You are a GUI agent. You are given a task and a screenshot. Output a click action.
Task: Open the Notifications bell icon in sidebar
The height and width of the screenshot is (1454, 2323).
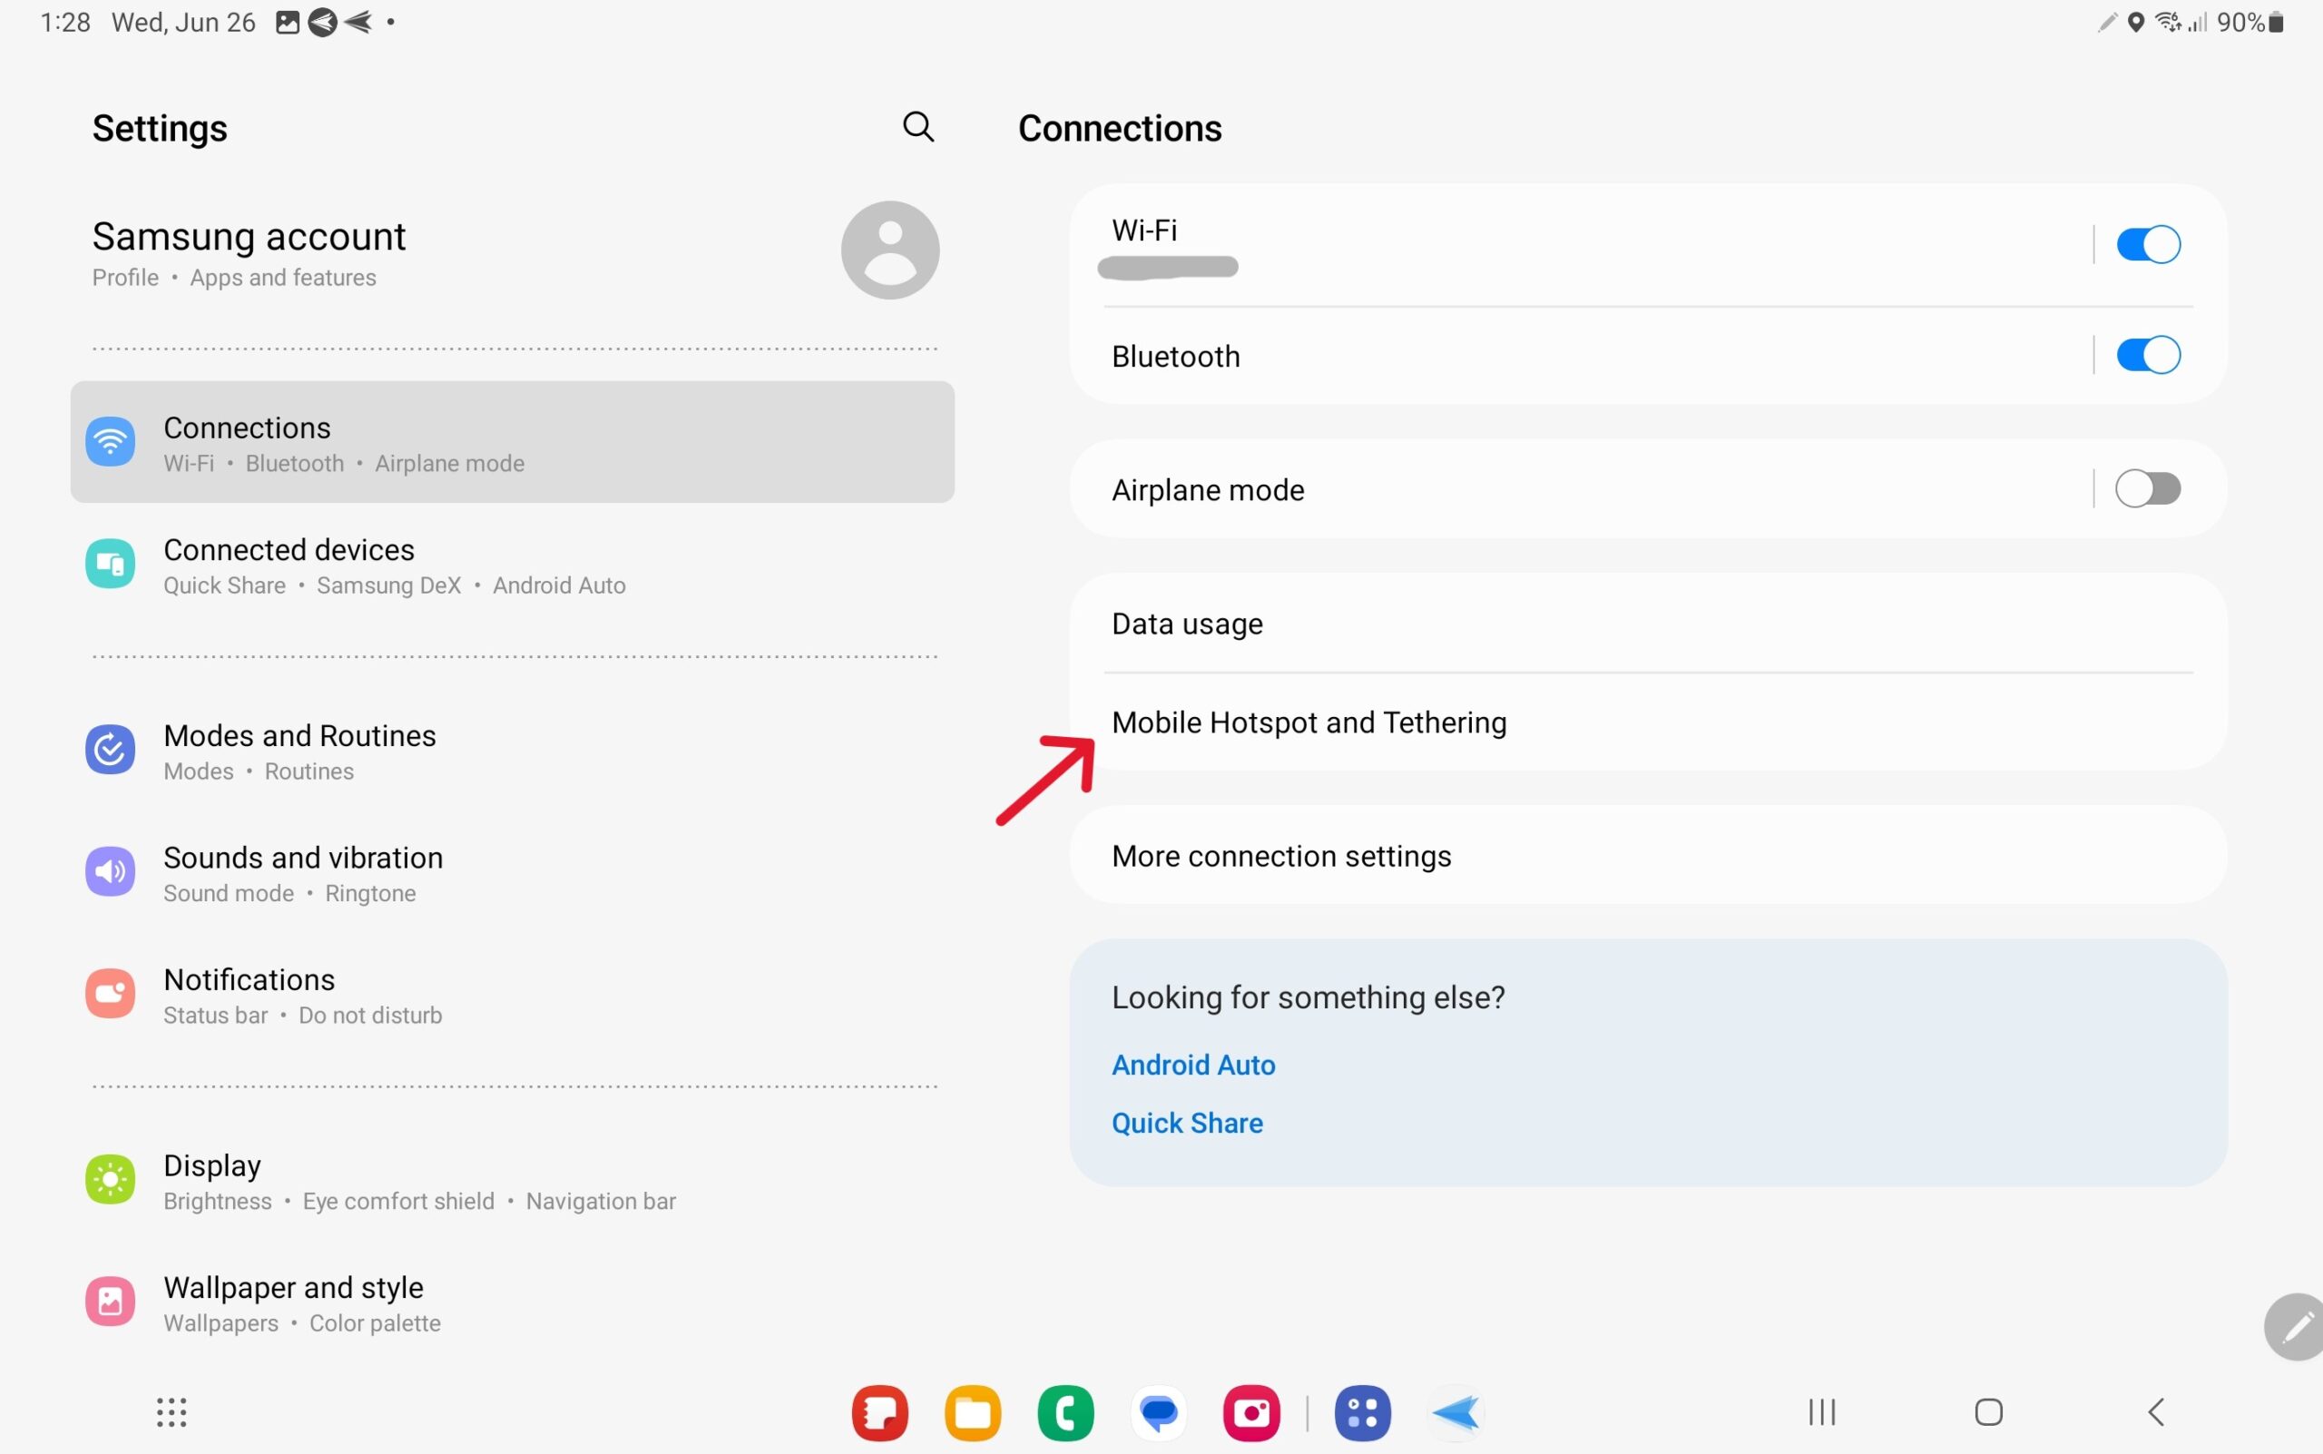tap(110, 992)
